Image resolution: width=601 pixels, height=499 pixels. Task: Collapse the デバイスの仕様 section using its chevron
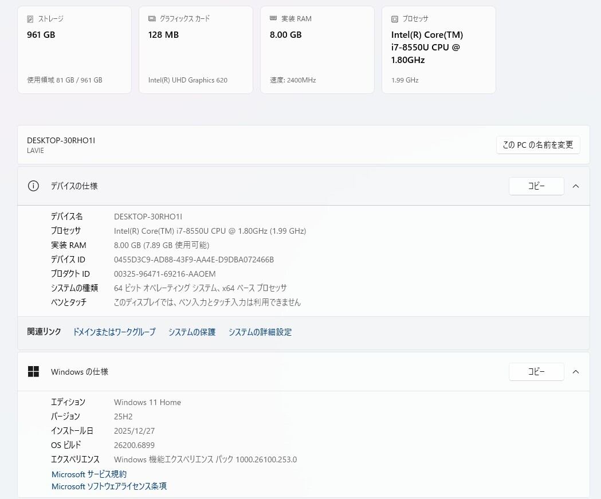(576, 186)
